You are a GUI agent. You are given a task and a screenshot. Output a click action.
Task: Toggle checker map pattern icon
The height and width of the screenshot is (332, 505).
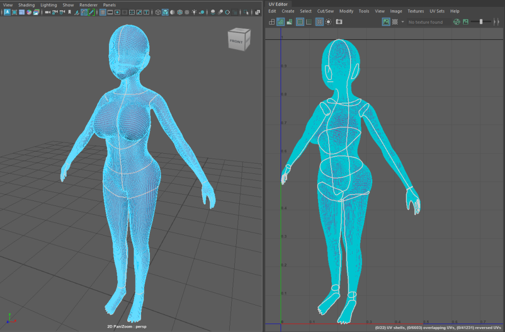click(x=395, y=22)
